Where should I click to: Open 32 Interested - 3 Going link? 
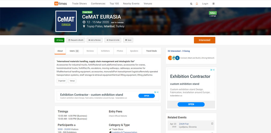(x=179, y=51)
